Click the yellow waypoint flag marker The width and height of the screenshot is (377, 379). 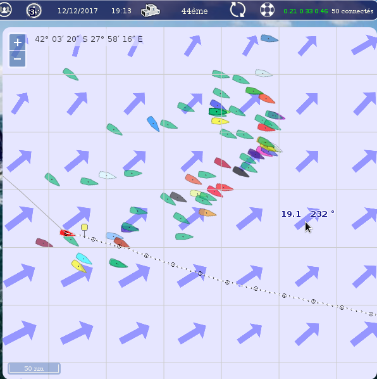point(84,227)
